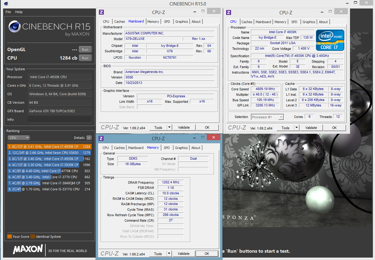Click OK in Mainboard window
Viewport: 375px width, 260px height.
click(207, 128)
